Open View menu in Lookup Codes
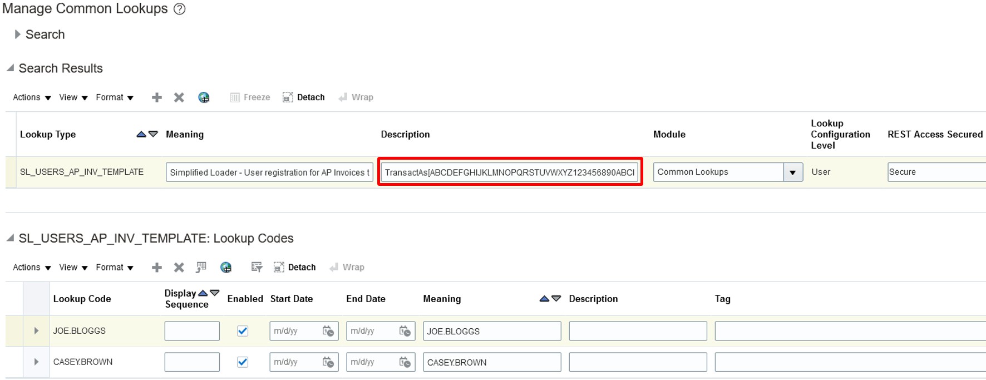Viewport: 986px width, 380px height. pyautogui.click(x=73, y=268)
